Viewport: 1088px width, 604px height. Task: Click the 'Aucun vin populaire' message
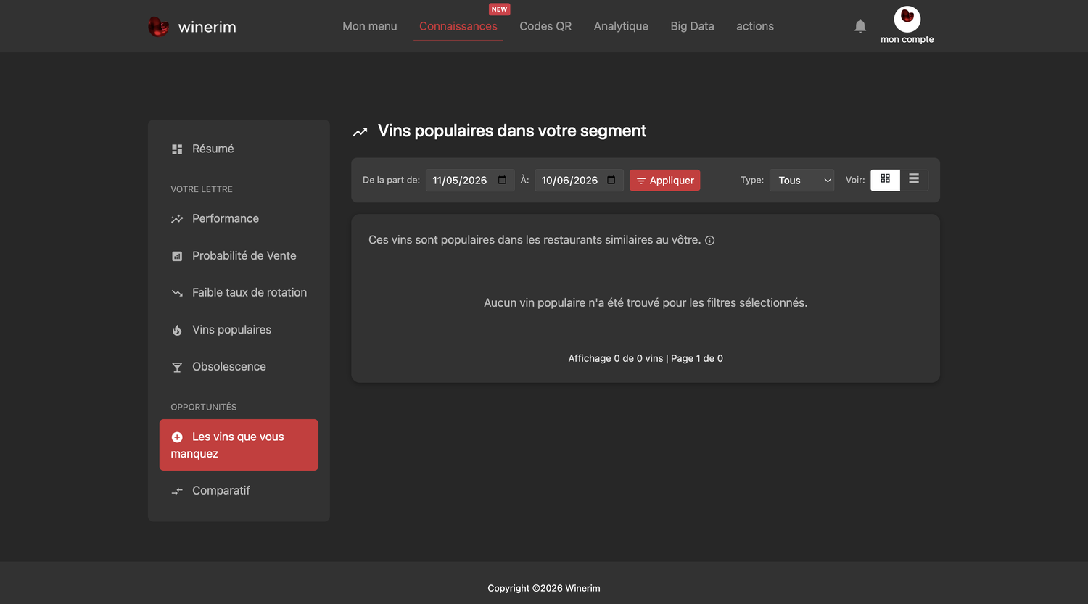[x=646, y=302]
